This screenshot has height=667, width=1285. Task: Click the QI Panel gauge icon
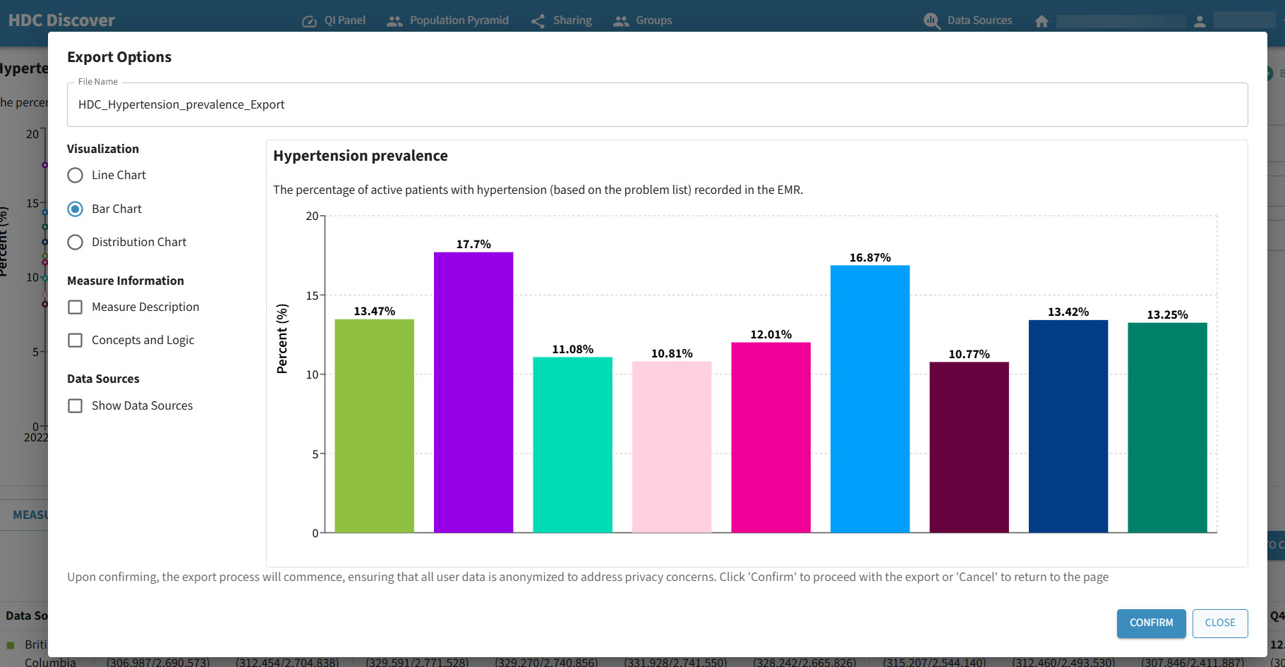pos(309,21)
